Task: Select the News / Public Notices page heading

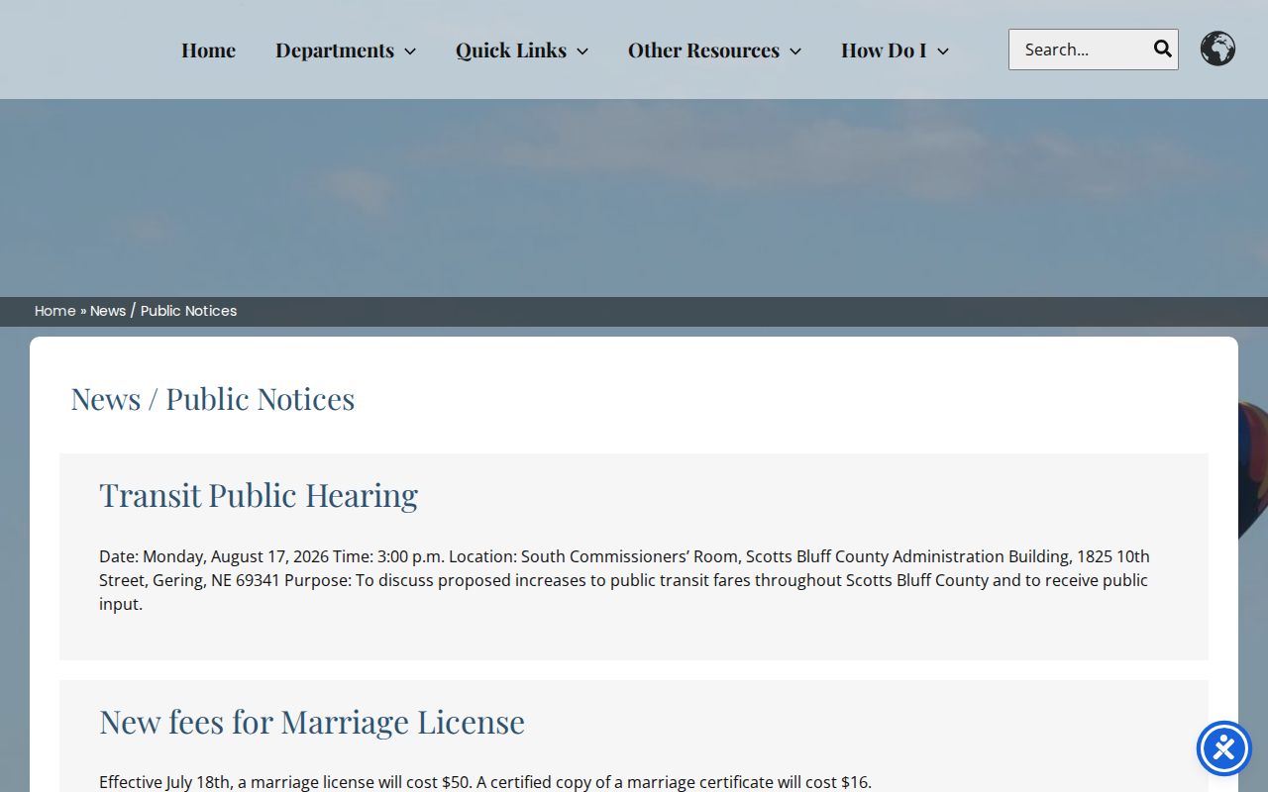Action: [213, 399]
